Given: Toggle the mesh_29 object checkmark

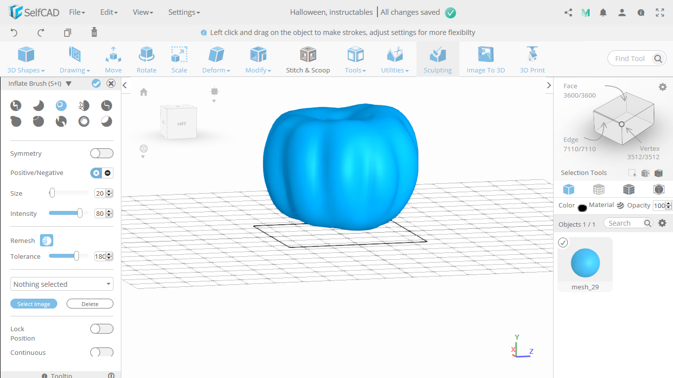Looking at the screenshot, I should click(x=563, y=242).
